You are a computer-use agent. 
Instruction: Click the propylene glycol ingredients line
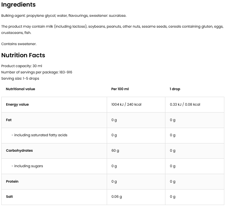tap(64, 15)
